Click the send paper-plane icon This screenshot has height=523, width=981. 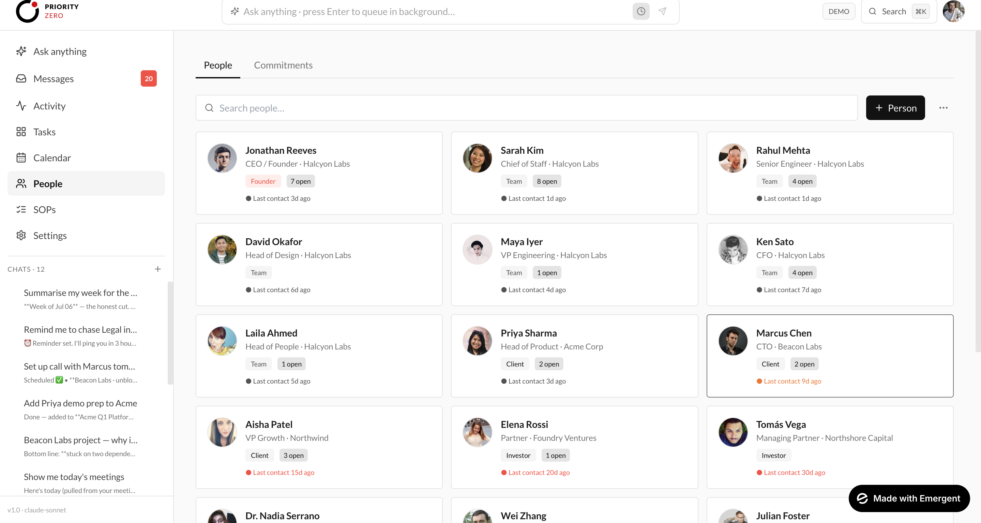[662, 12]
